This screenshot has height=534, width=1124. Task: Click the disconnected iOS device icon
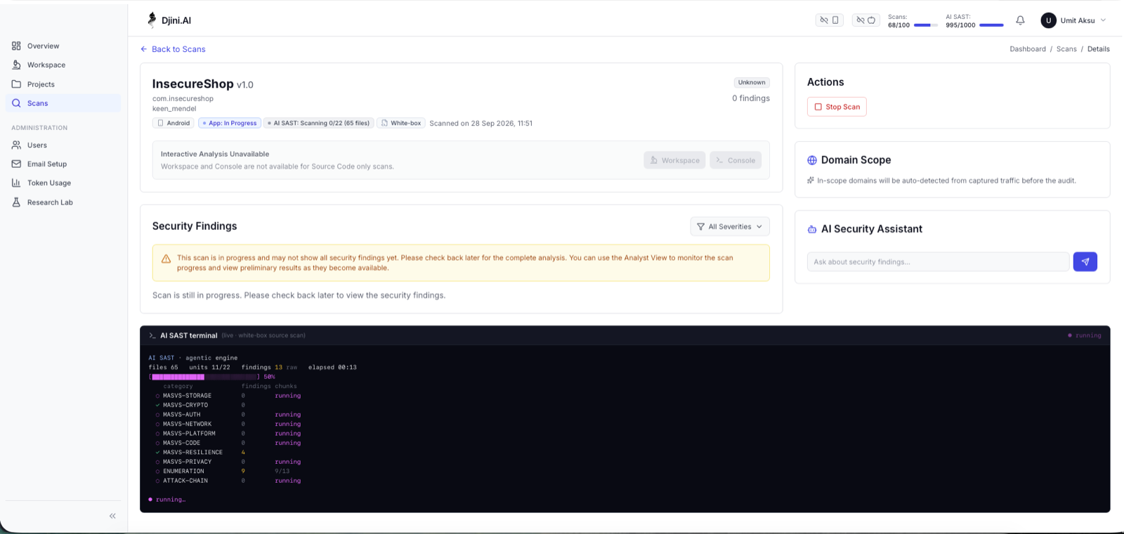865,20
